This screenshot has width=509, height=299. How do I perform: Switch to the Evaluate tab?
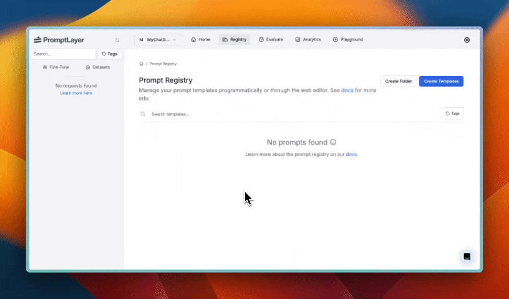(x=271, y=39)
